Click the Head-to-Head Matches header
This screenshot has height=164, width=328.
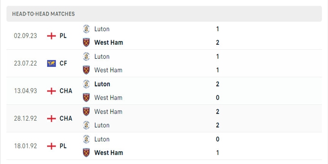(43, 14)
